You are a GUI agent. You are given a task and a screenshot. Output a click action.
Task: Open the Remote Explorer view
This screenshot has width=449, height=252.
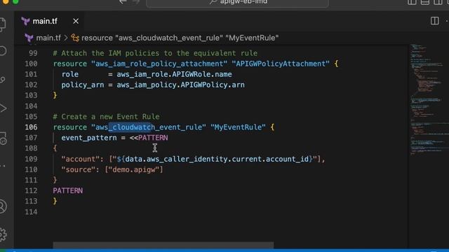click(x=3, y=139)
